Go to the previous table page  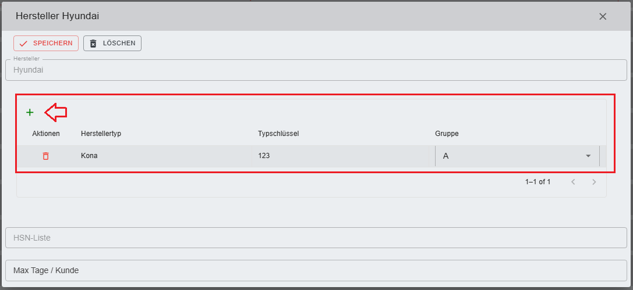573,182
